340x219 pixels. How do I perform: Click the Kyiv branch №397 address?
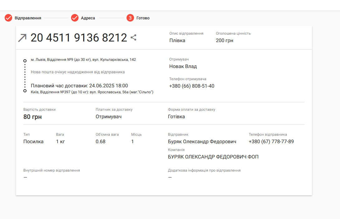(92, 92)
